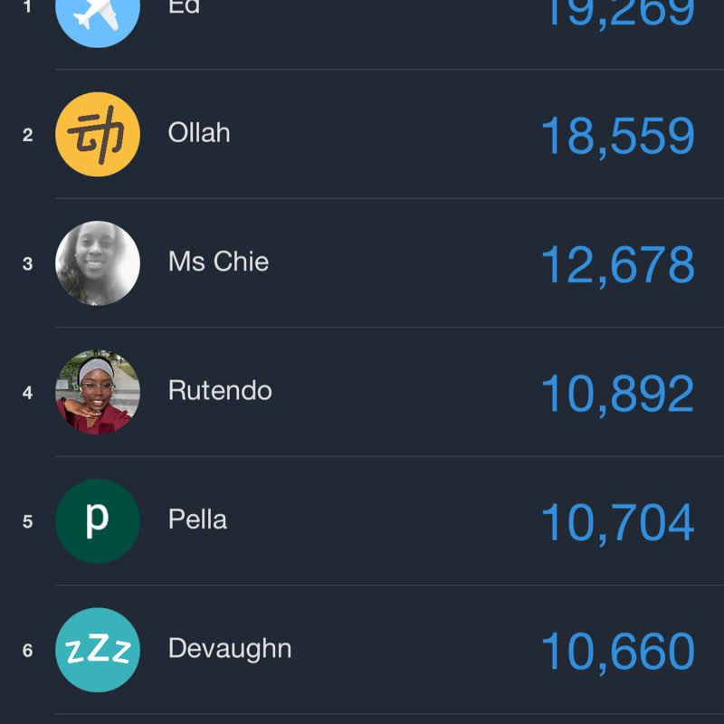Tap the score 18,559
Viewport: 724px width, 724px height.
coord(617,136)
